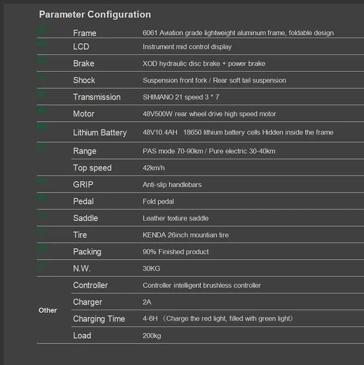Click the green Brake row icon
364x365 pixels.
pyautogui.click(x=42, y=61)
